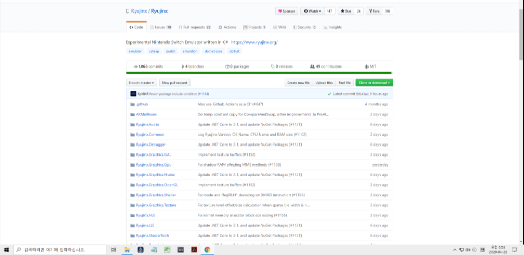Open the Ryujinx.Graphics.Shader folder

coord(155,195)
